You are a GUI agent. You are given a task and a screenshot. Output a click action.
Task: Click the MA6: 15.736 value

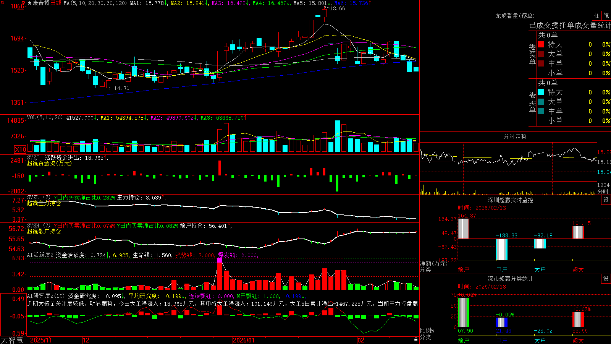(x=352, y=3)
